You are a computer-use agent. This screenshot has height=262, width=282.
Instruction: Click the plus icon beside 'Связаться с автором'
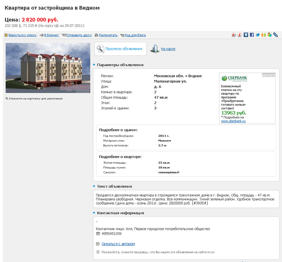[97, 244]
